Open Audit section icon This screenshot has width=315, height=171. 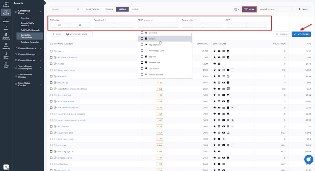pyautogui.click(x=6, y=28)
